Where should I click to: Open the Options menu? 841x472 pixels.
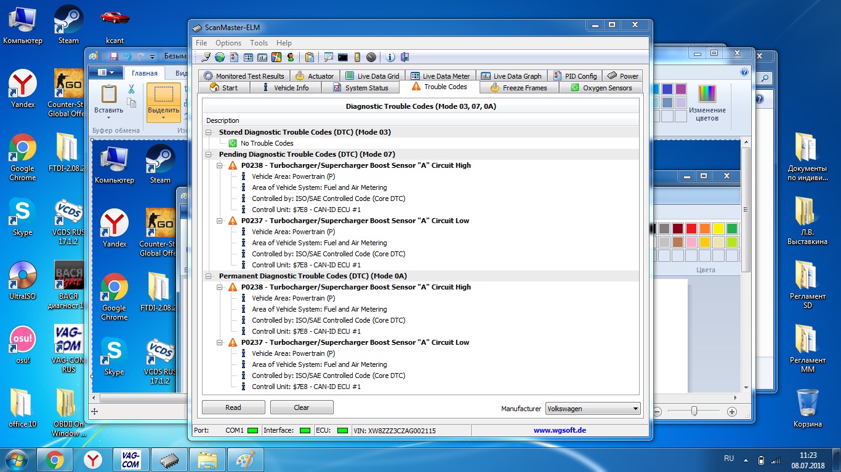[228, 43]
